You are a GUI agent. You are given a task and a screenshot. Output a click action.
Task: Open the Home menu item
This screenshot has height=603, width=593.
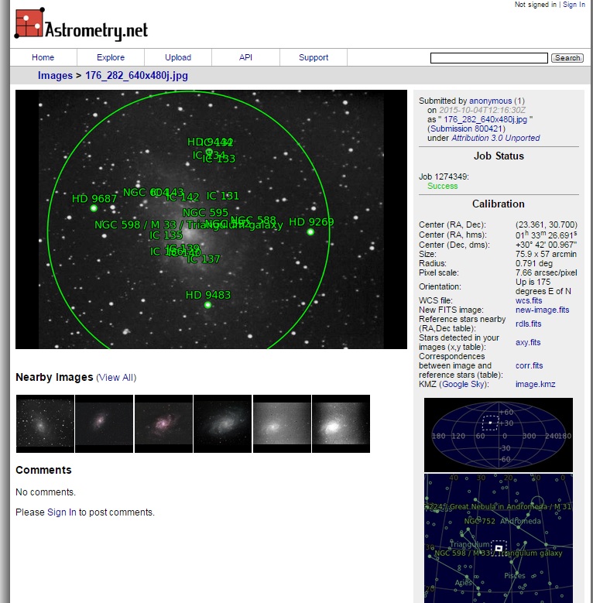(x=43, y=57)
